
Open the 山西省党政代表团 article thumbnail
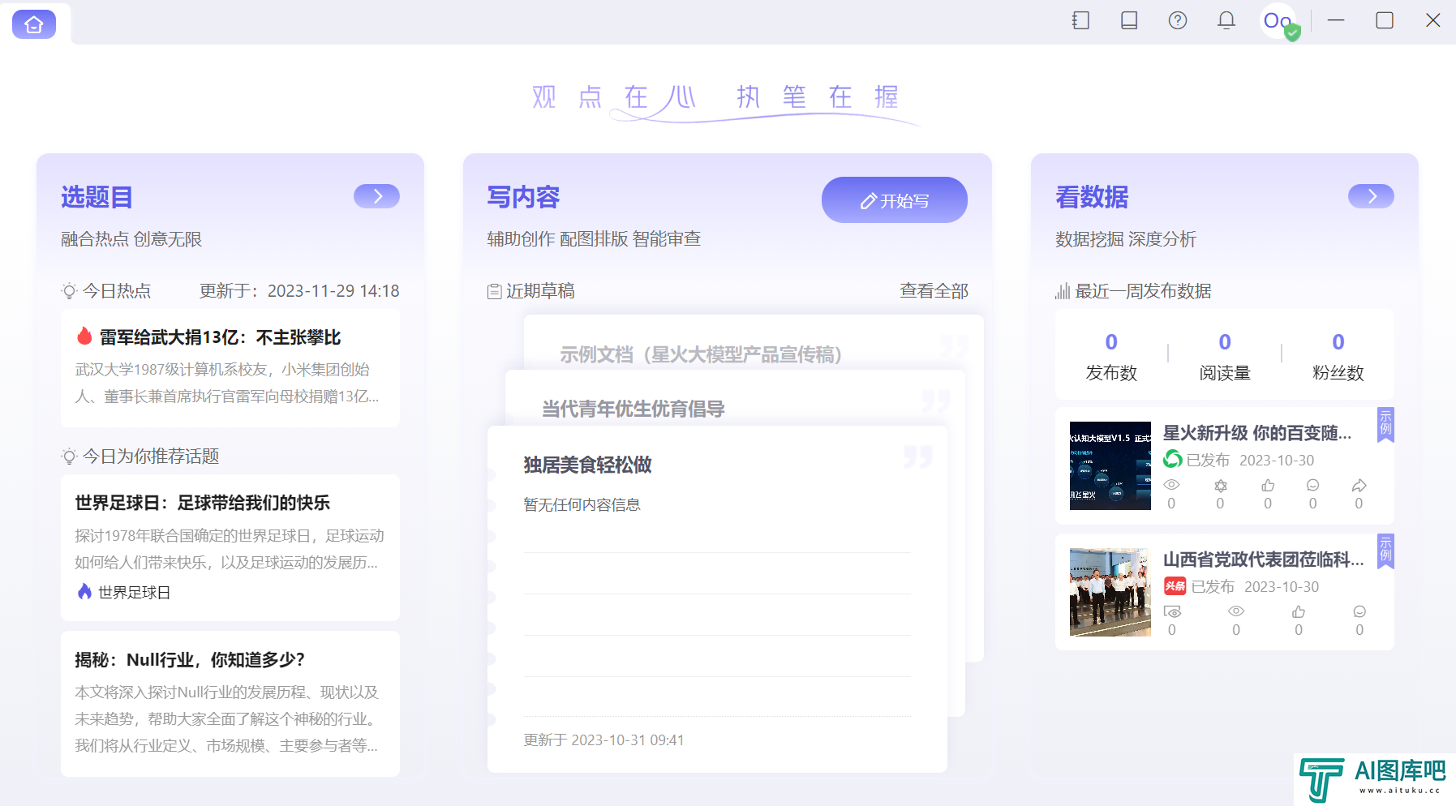[1110, 592]
